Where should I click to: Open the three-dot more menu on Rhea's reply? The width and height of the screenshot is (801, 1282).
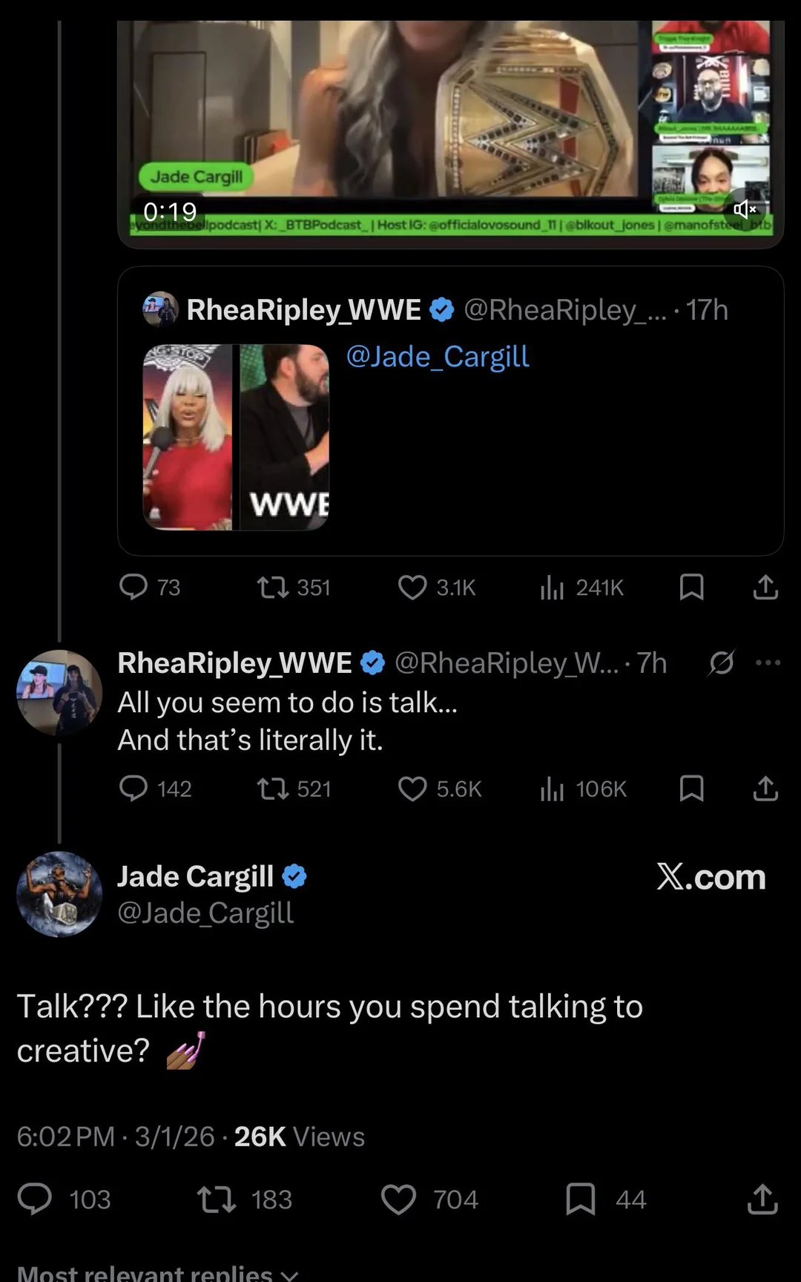coord(768,663)
